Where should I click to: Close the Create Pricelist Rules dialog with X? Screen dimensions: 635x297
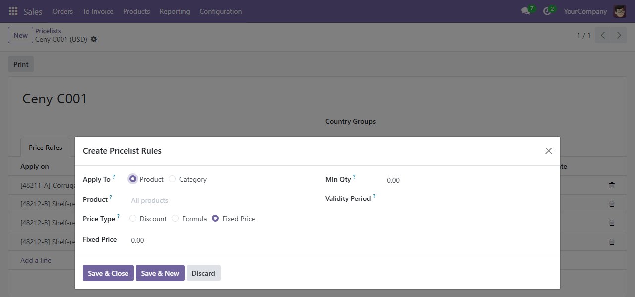(x=548, y=151)
